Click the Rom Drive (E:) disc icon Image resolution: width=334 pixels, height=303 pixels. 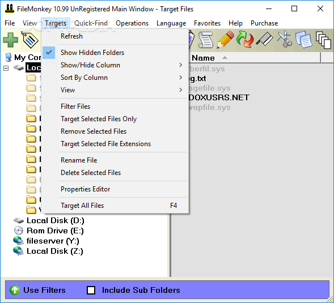click(19, 231)
